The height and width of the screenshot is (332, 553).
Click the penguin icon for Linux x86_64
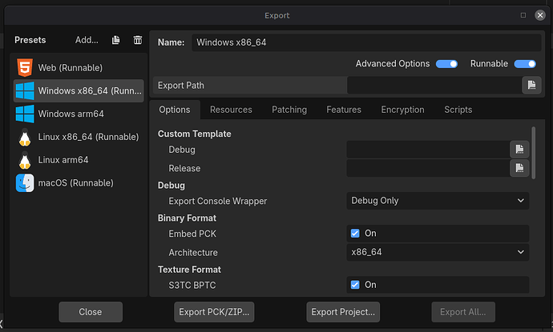[25, 137]
